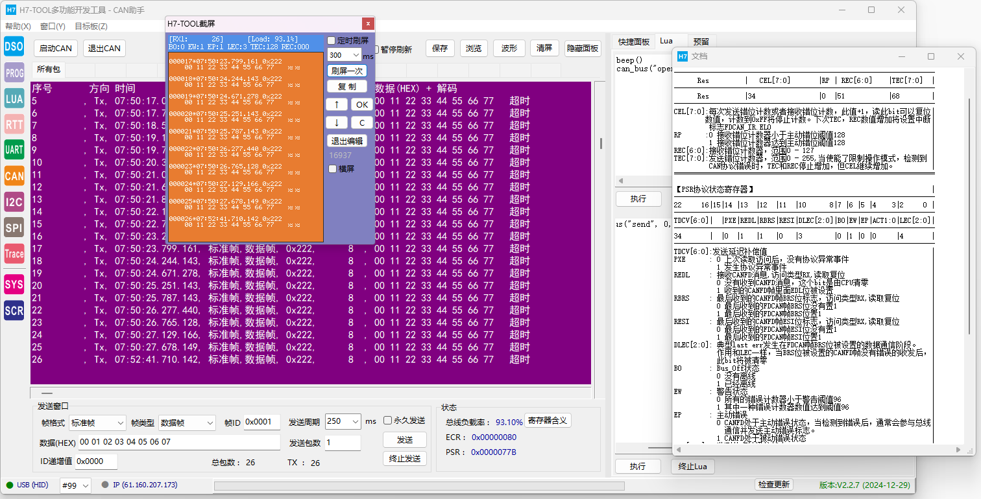
Task: Open the 帮助(X) menu
Action: pyautogui.click(x=18, y=27)
